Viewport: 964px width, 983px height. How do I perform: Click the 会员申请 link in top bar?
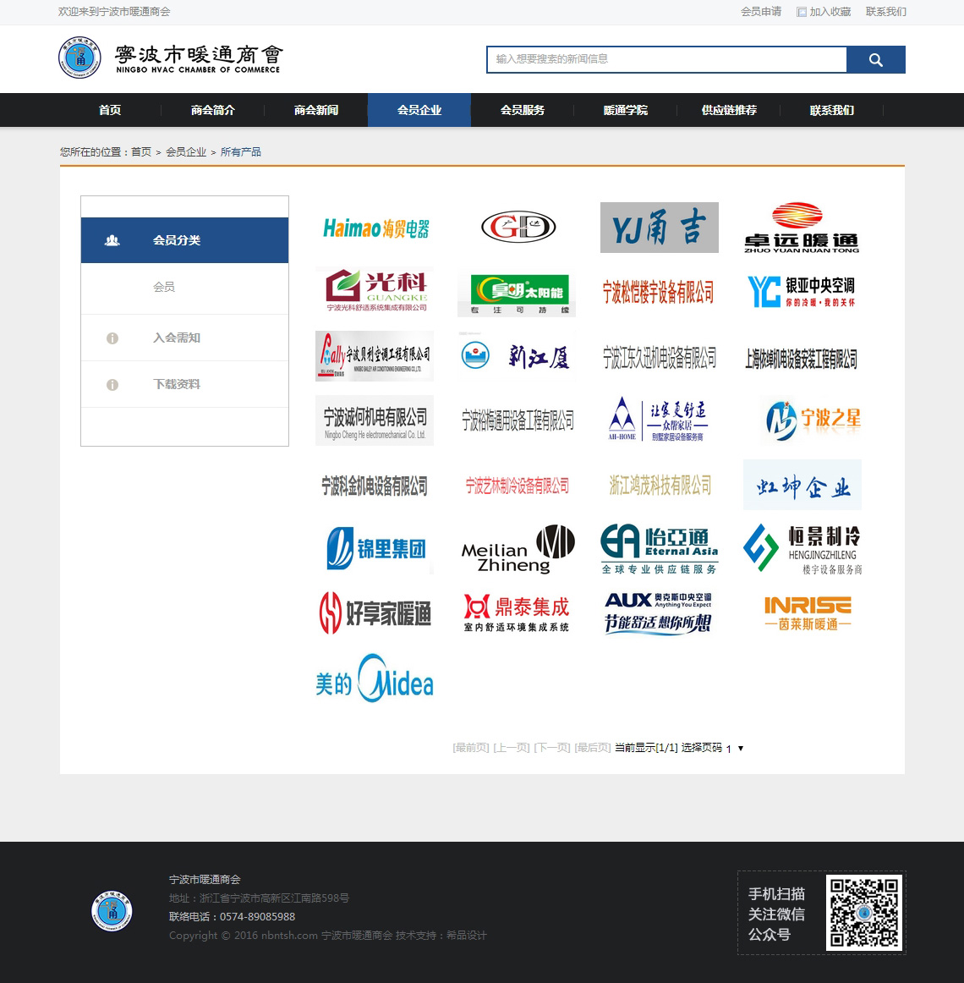click(761, 11)
